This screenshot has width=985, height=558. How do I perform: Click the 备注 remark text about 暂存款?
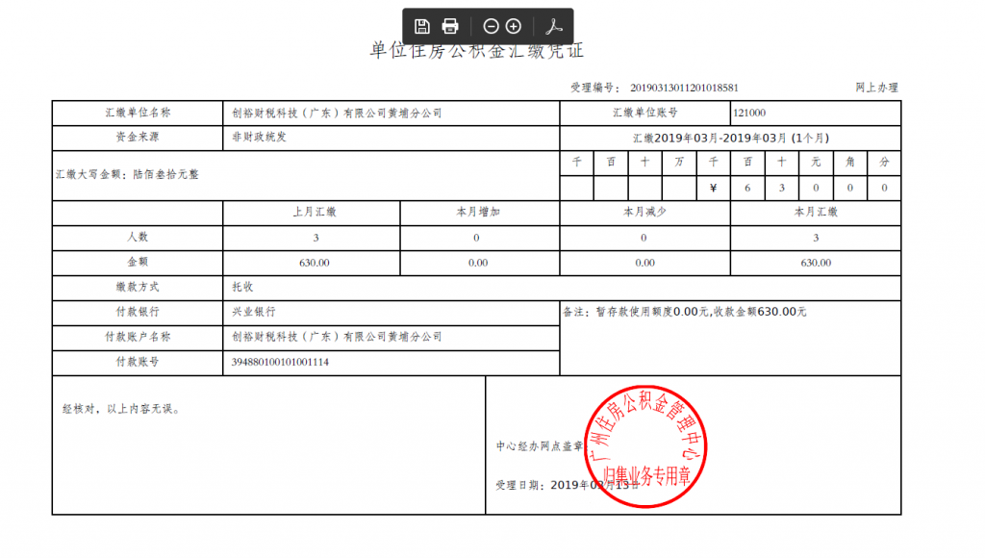click(683, 312)
